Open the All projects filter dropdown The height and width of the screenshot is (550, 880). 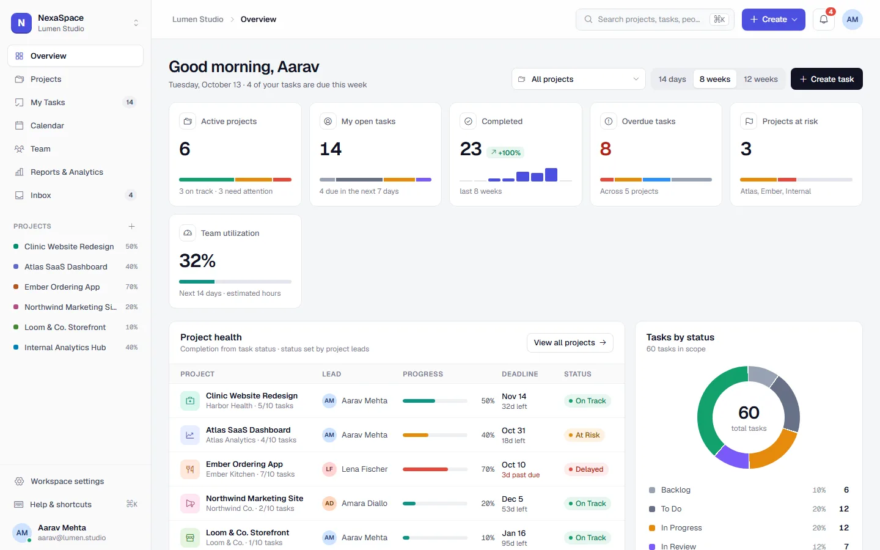pos(579,79)
